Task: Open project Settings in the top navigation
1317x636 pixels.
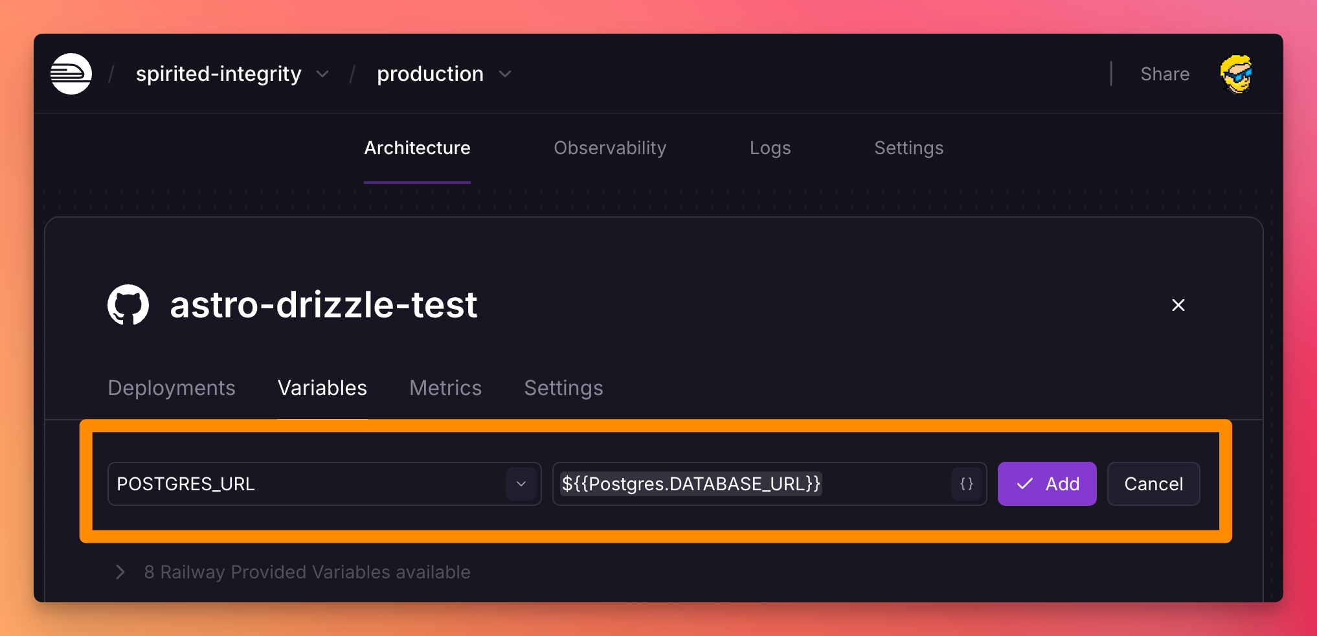Action: tap(908, 148)
